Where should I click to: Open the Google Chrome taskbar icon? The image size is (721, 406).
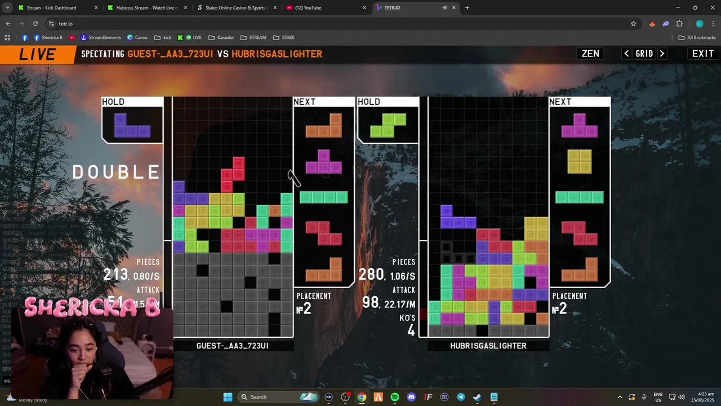(x=362, y=397)
